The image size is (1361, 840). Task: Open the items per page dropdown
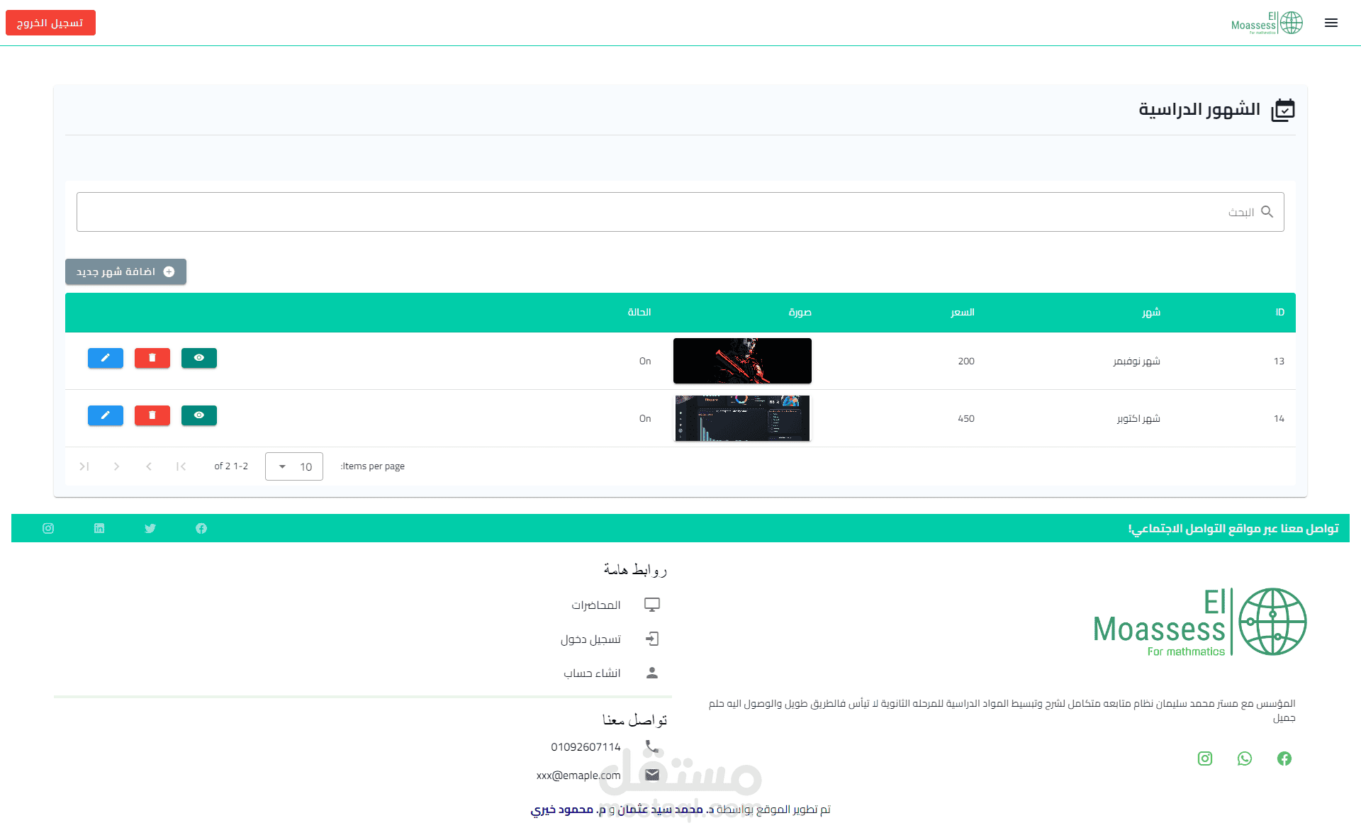pyautogui.click(x=294, y=466)
